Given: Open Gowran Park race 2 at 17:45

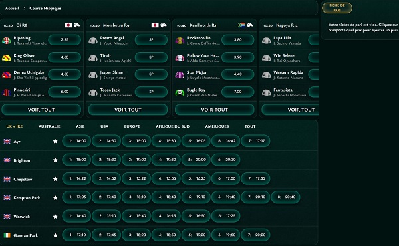Looking at the screenshot, I should 106,235.
